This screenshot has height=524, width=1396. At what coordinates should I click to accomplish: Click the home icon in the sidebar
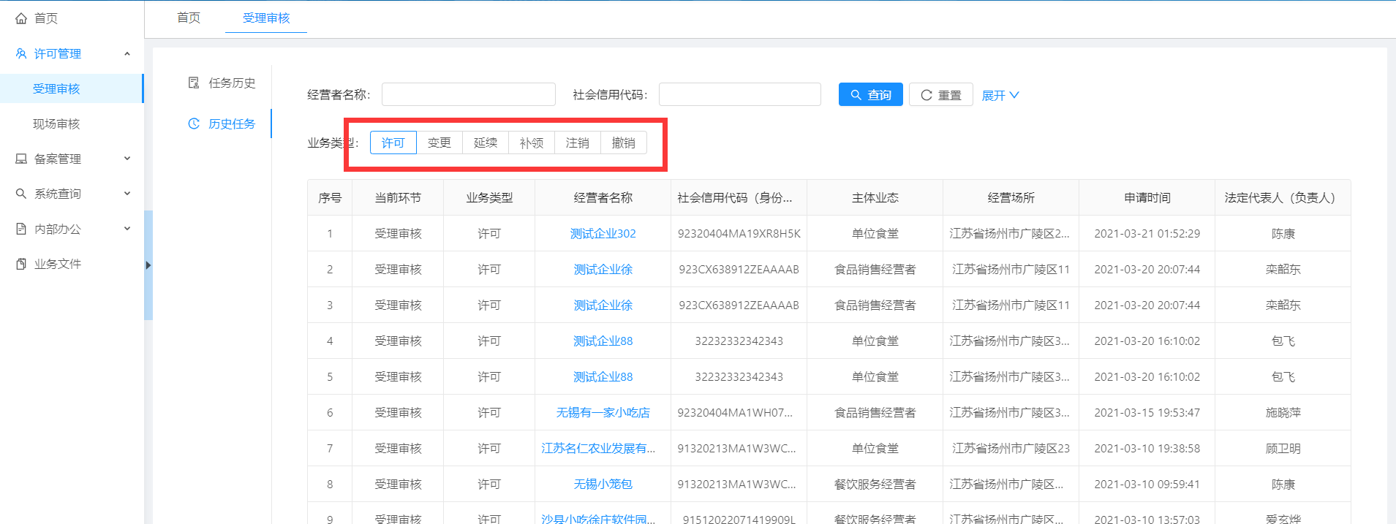tap(21, 18)
